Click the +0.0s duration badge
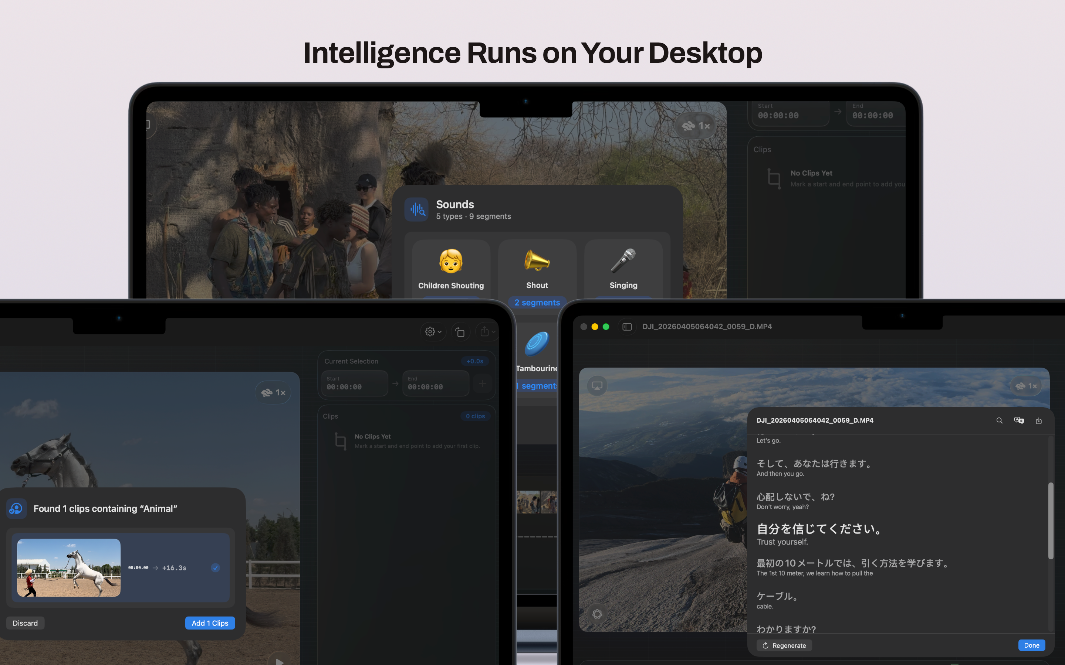1065x665 pixels. (474, 361)
